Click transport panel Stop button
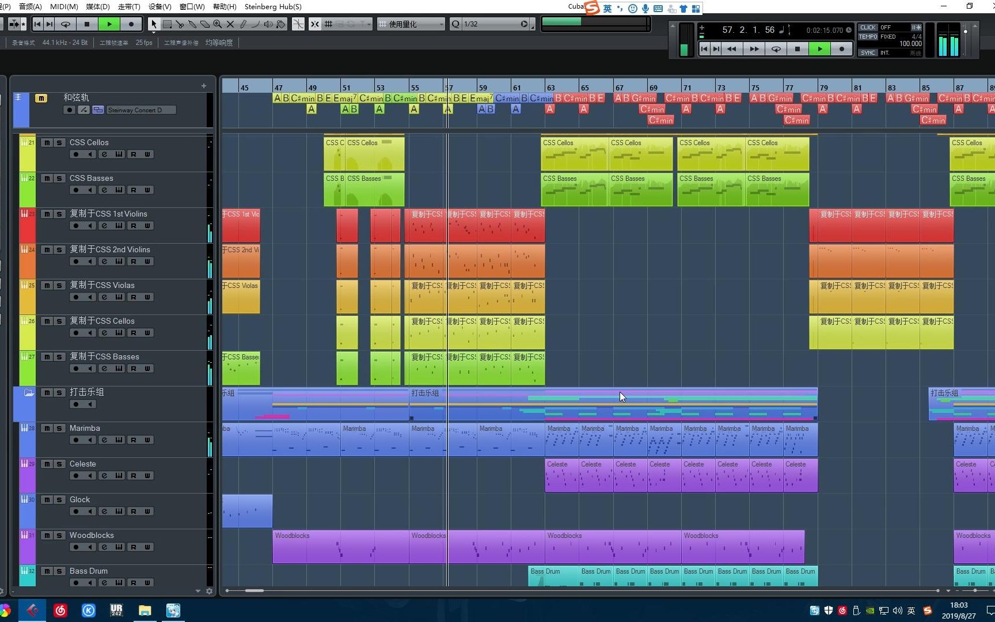995x622 pixels. tap(797, 49)
